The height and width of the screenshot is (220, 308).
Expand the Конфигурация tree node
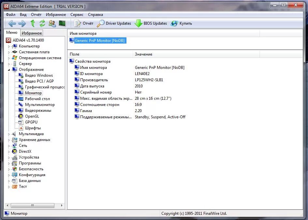pyautogui.click(x=9, y=175)
